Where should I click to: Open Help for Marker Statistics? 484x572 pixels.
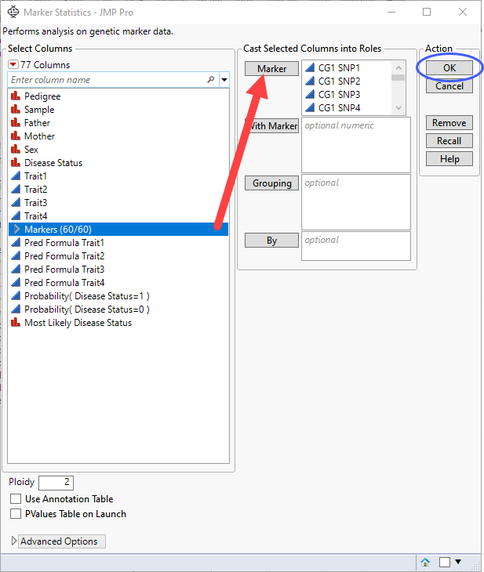pyautogui.click(x=449, y=159)
